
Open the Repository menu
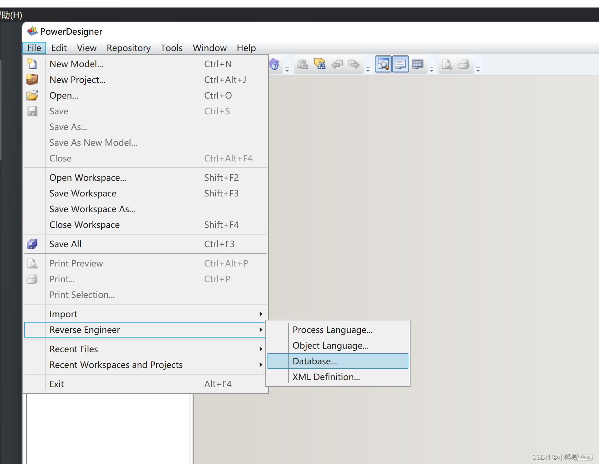(x=128, y=48)
